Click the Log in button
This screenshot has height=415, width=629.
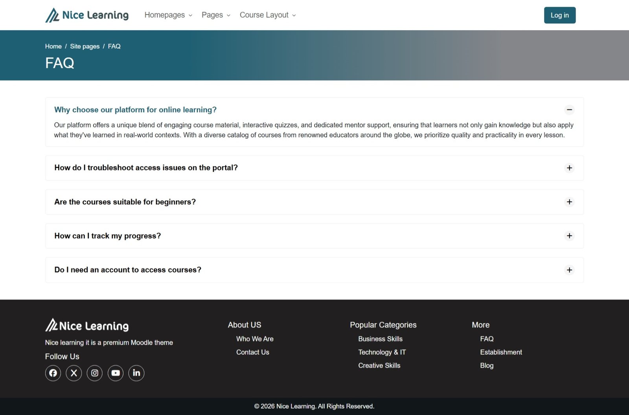[x=559, y=15]
